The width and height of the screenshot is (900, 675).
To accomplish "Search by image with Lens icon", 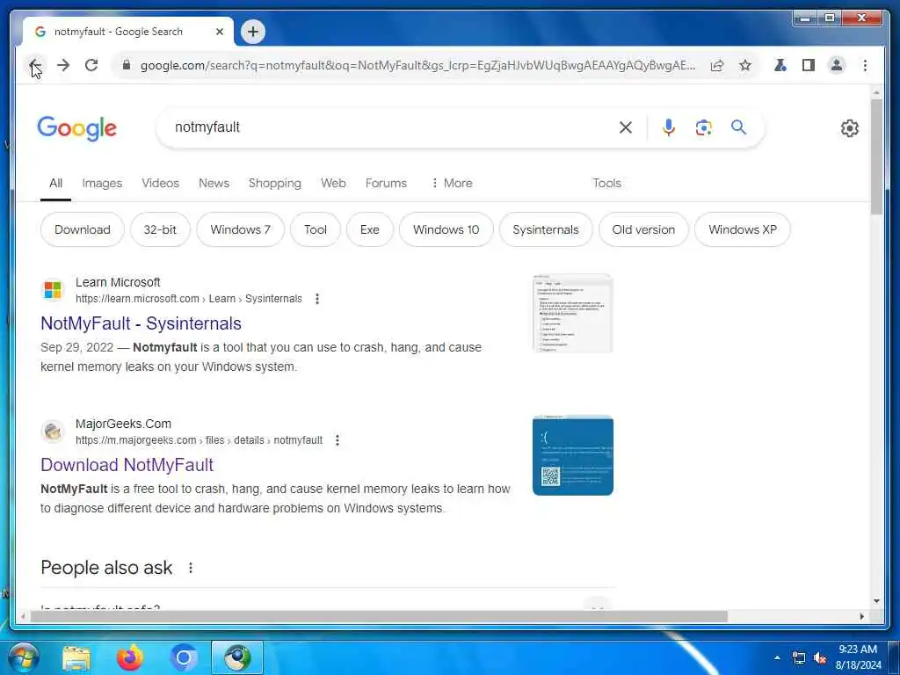I will pos(704,127).
